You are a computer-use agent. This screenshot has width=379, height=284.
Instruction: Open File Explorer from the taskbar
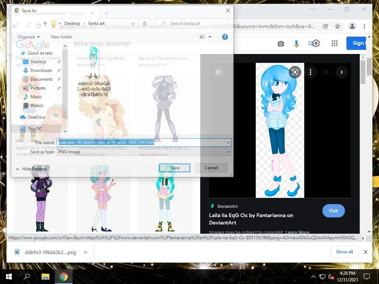[x=45, y=277]
